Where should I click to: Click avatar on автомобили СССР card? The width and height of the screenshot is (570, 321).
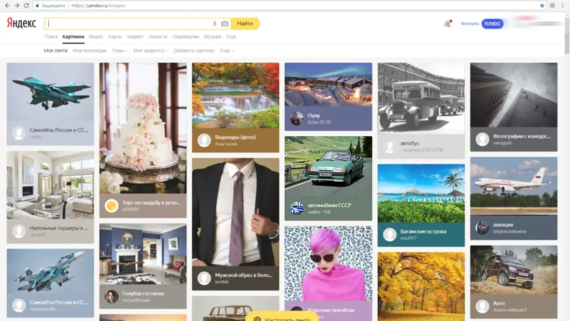coord(297,208)
